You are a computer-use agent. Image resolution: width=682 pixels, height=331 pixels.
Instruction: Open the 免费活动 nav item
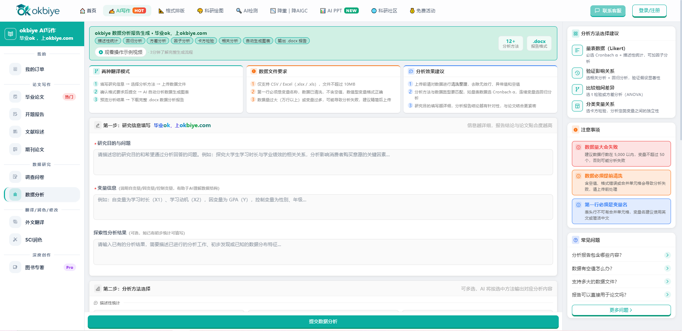[423, 11]
